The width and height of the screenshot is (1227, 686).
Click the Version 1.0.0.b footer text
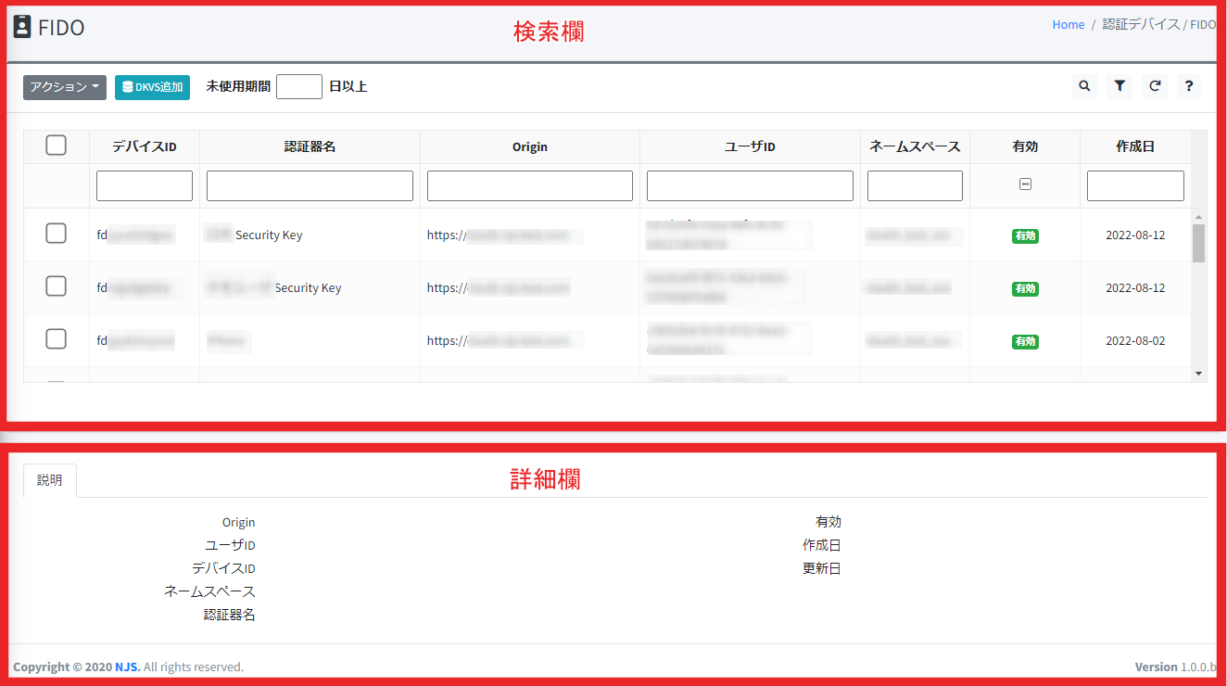1175,667
